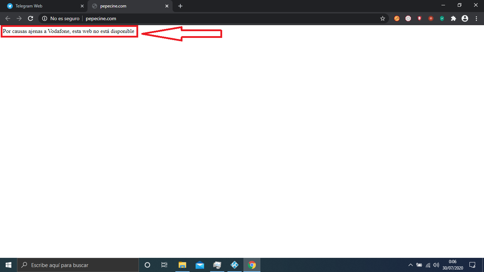Restore down the Chrome window
The height and width of the screenshot is (272, 484).
click(460, 5)
